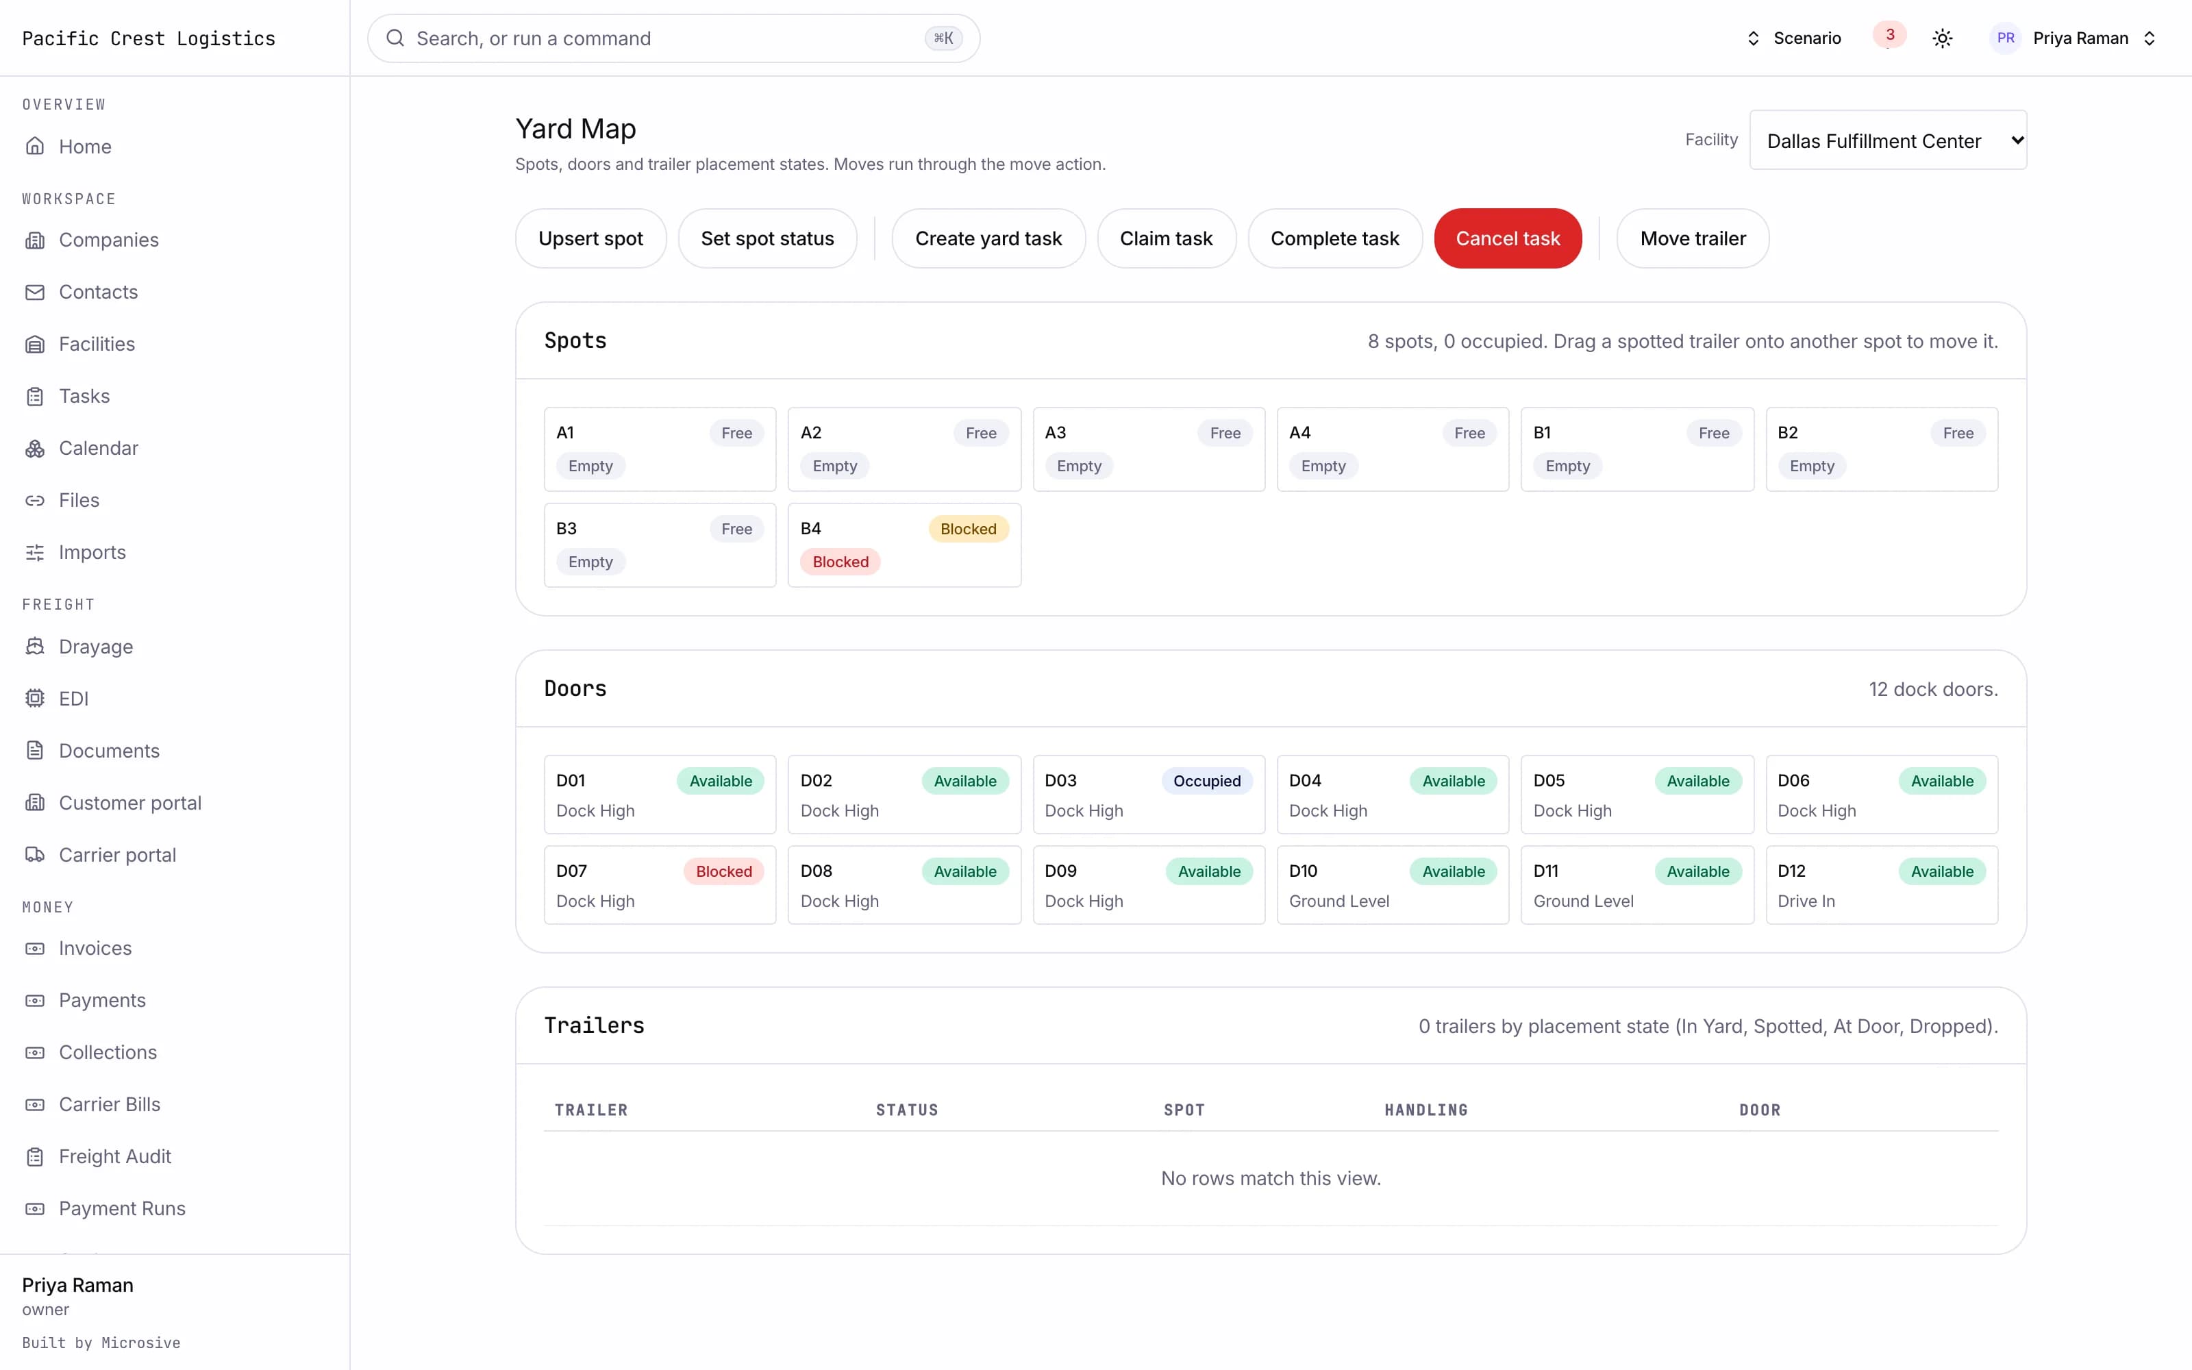Click the Carrier portal truck icon
The width and height of the screenshot is (2192, 1370).
(x=34, y=854)
